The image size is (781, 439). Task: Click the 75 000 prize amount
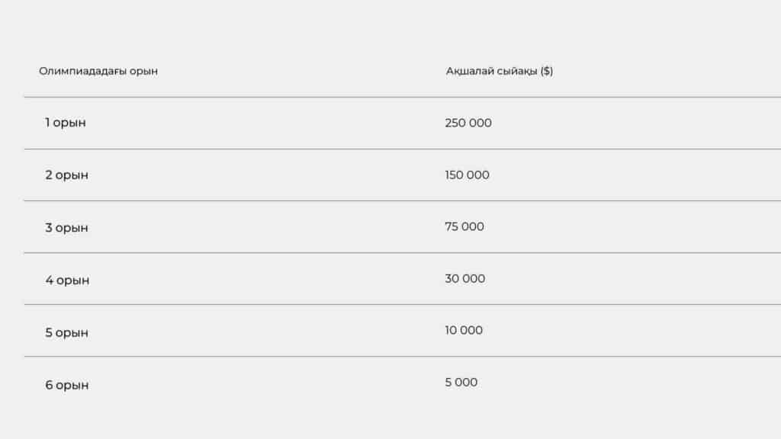(x=464, y=227)
